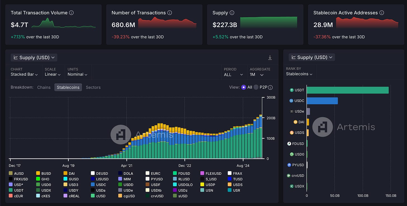Open the main chart Supply (USD) selector

pos(34,57)
